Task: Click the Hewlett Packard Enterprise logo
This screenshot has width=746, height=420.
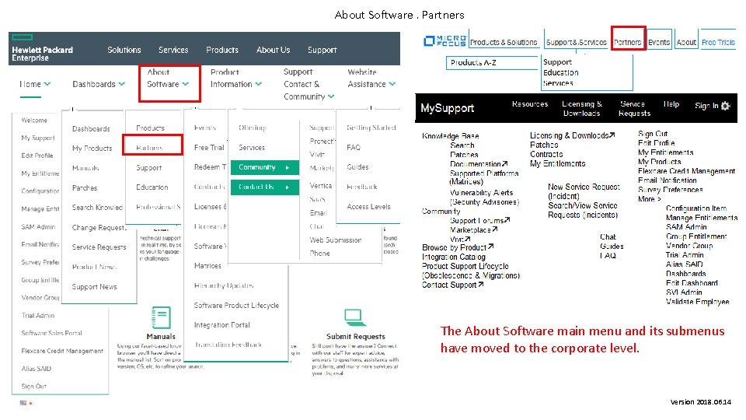Action: (42, 48)
